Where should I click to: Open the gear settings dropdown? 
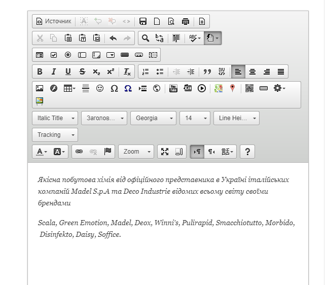[x=279, y=88]
